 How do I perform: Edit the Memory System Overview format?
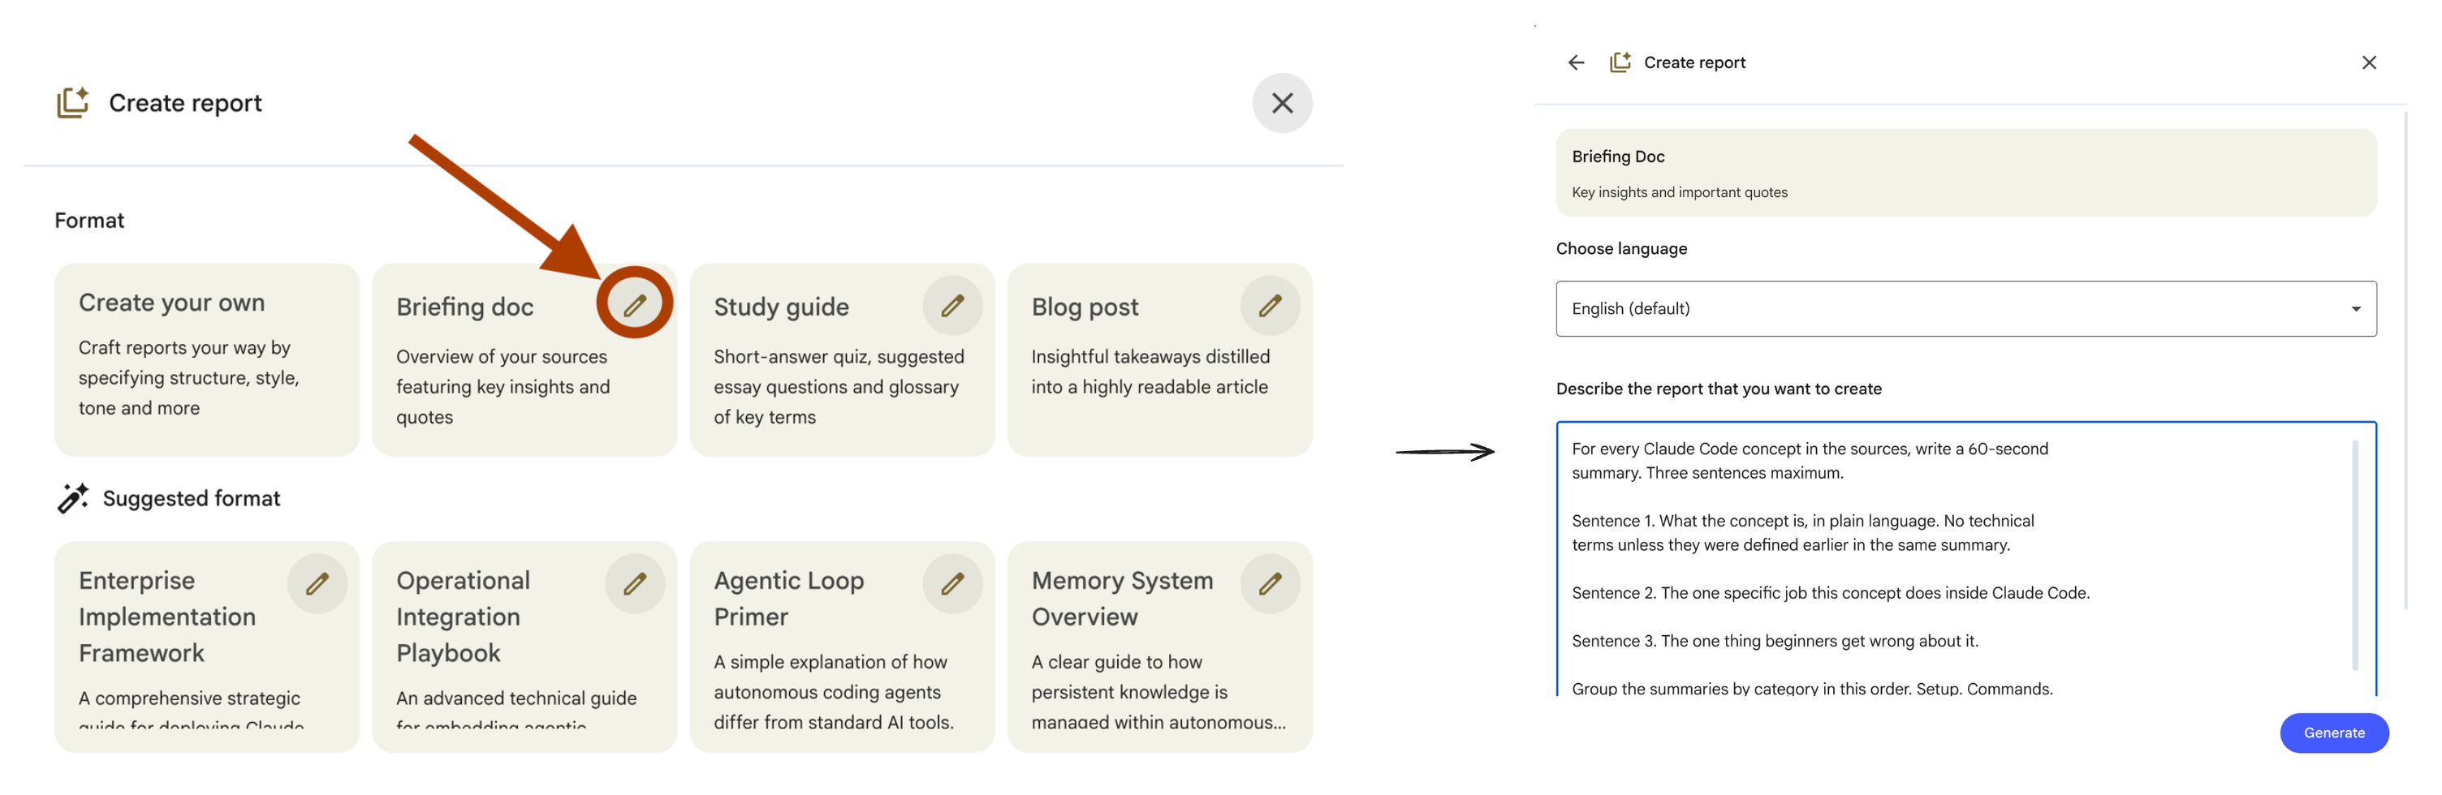(1270, 584)
